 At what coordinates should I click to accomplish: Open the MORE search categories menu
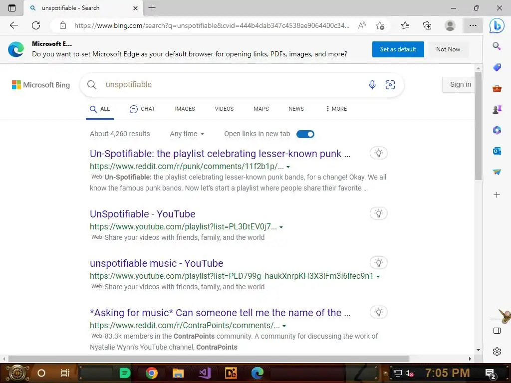click(x=336, y=109)
